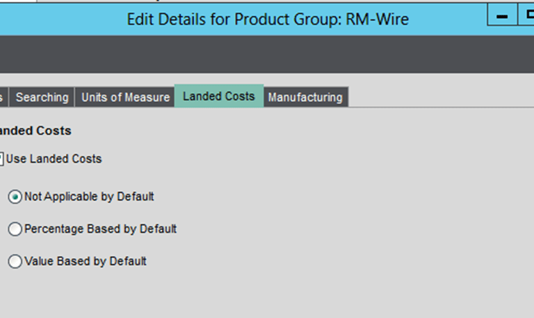Minimize the Edit Details window
This screenshot has height=318, width=534.
[x=502, y=15]
